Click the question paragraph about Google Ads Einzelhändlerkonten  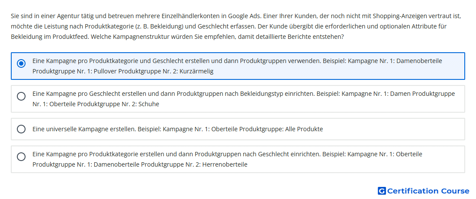(x=236, y=26)
